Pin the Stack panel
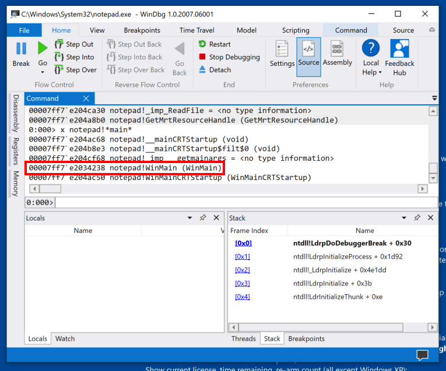Viewport: 446px width, 371px height. click(417, 218)
